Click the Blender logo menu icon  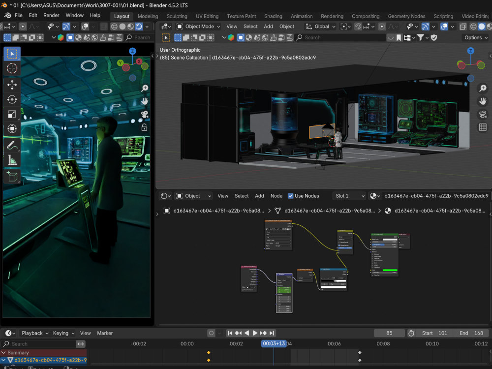pyautogui.click(x=8, y=15)
